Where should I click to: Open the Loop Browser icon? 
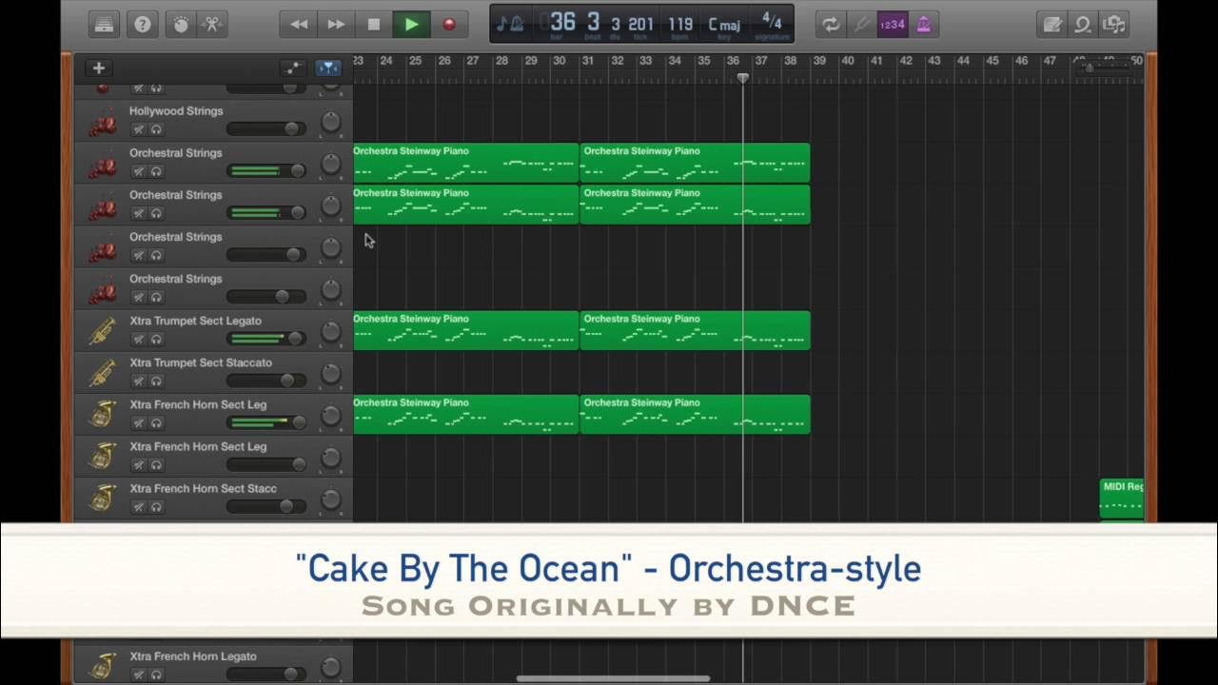(x=1083, y=25)
